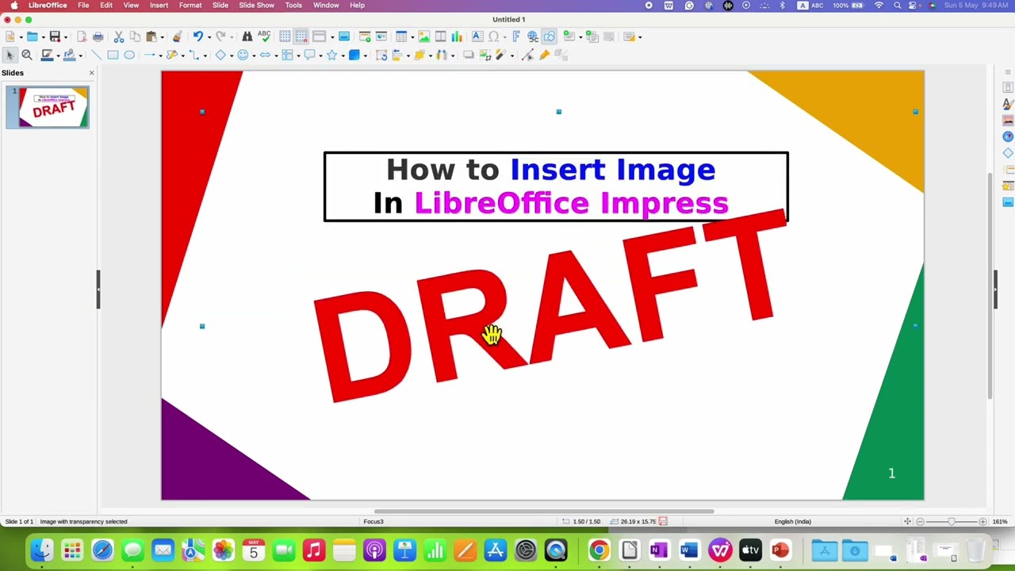Open the Tools menu
The width and height of the screenshot is (1015, 571).
[x=293, y=6]
